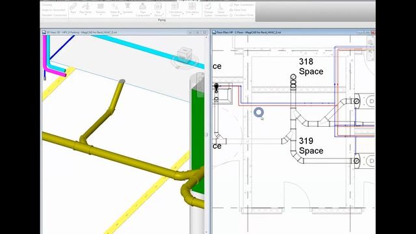Select the Pipe tool in the ribbon
The width and height of the screenshot is (416, 234).
tap(73, 8)
